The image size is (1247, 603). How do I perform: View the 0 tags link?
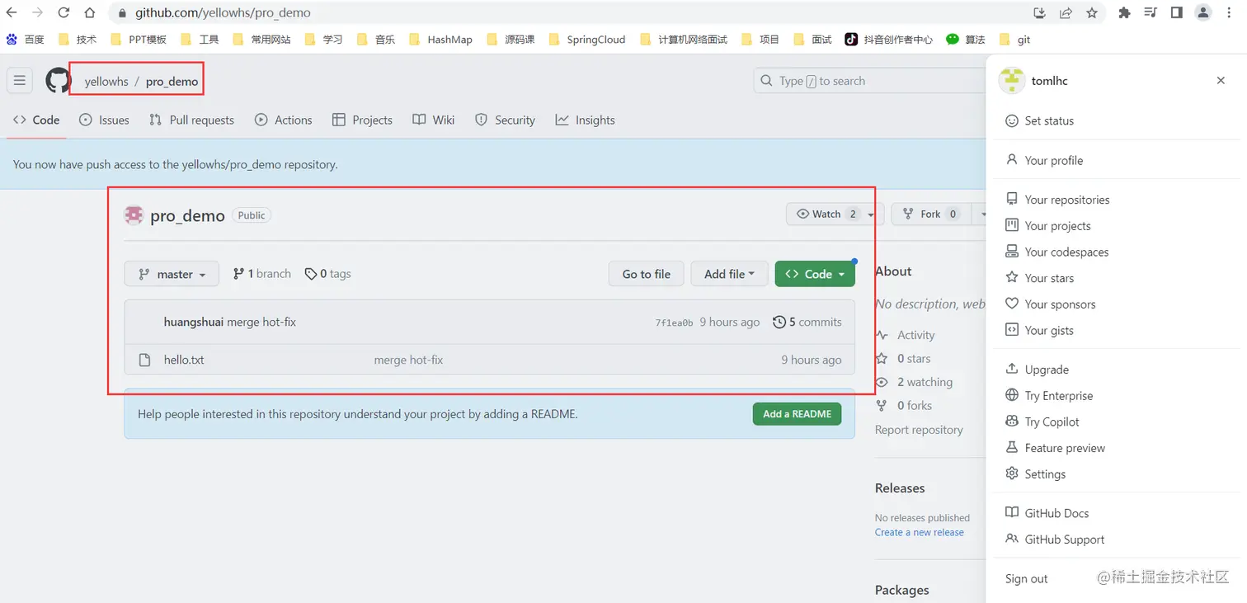327,274
